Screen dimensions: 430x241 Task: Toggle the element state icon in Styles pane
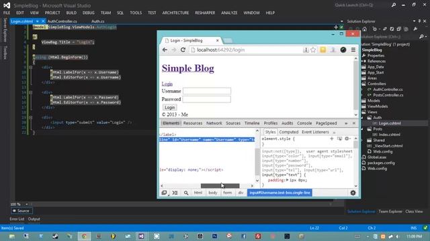tap(339, 139)
